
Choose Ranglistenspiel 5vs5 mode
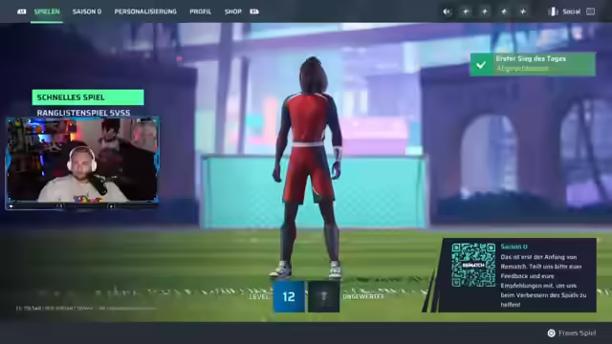83,113
